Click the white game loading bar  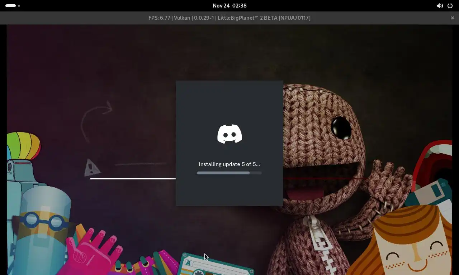click(x=133, y=178)
